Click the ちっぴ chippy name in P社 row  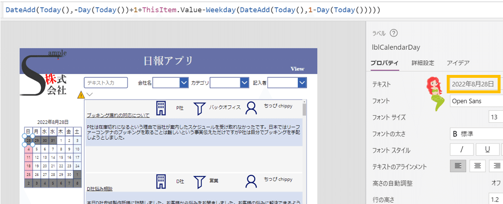pos(278,106)
